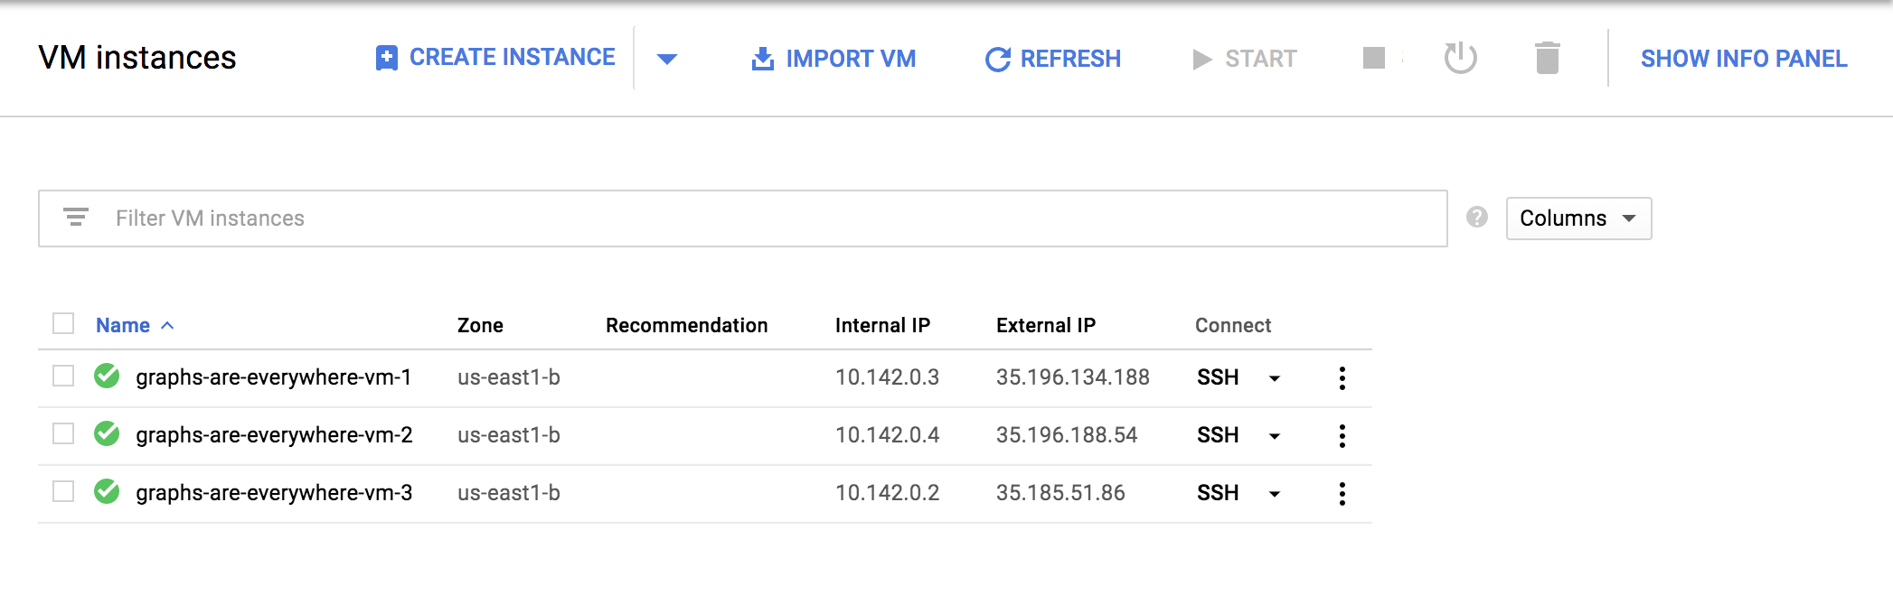Image resolution: width=1893 pixels, height=614 pixels.
Task: Open more actions menu for graphs-are-everywhere-vm-3
Action: pyautogui.click(x=1342, y=493)
